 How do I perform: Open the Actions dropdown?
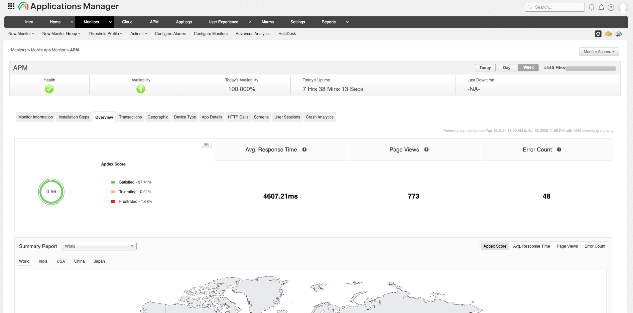coord(139,34)
